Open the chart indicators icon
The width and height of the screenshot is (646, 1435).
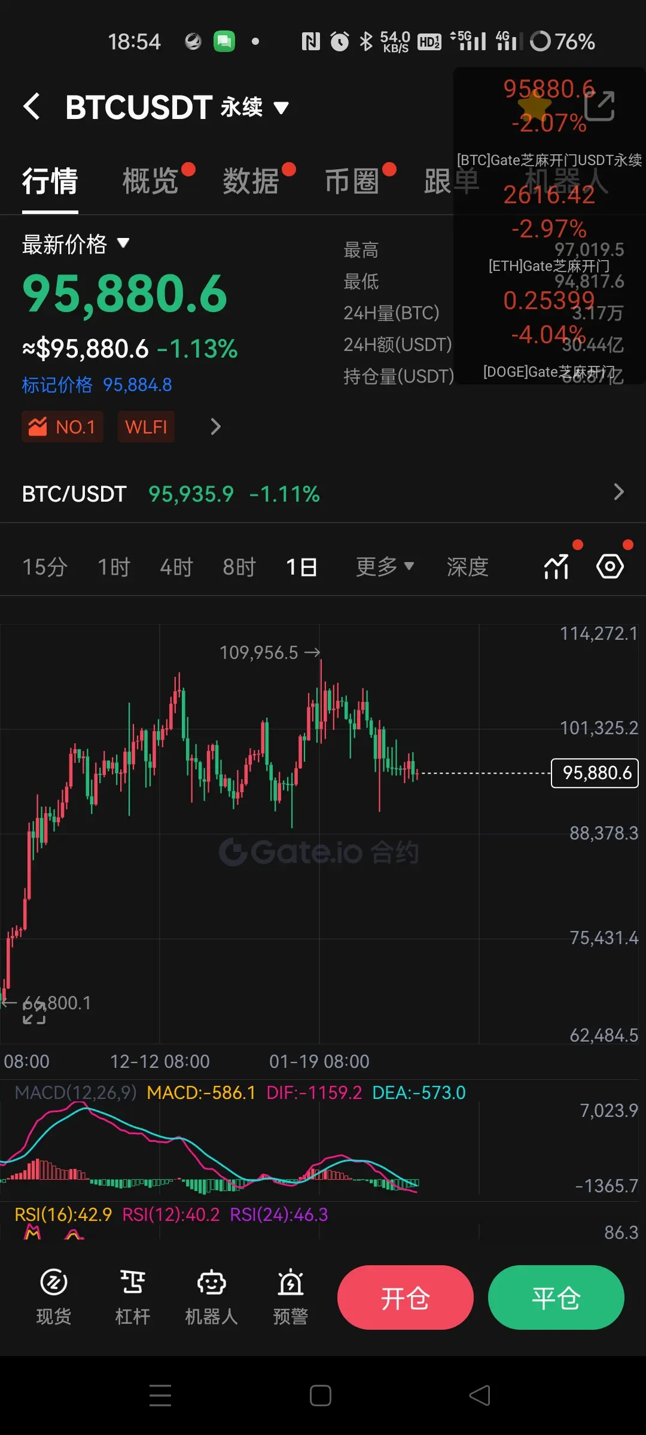[x=556, y=566]
